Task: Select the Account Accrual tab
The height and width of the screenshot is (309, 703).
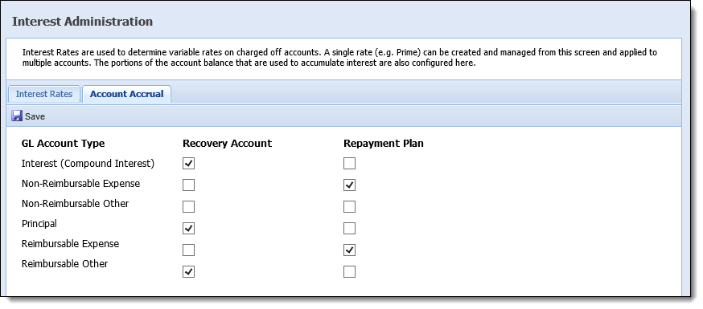Action: pos(127,95)
